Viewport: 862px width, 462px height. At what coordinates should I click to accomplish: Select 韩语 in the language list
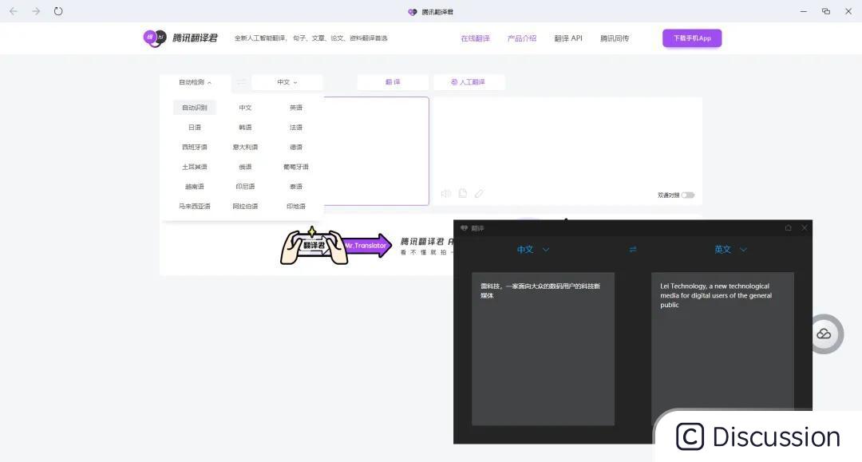[245, 128]
